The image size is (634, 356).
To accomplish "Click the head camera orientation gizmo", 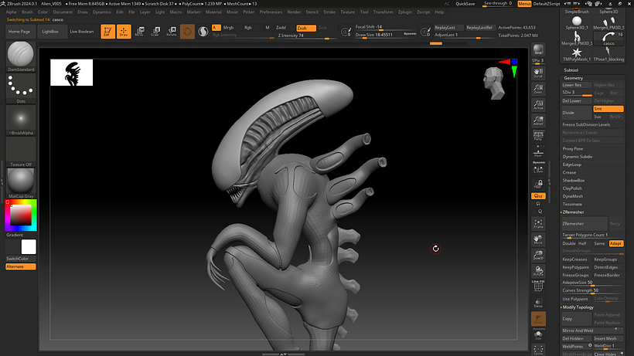I will point(494,83).
